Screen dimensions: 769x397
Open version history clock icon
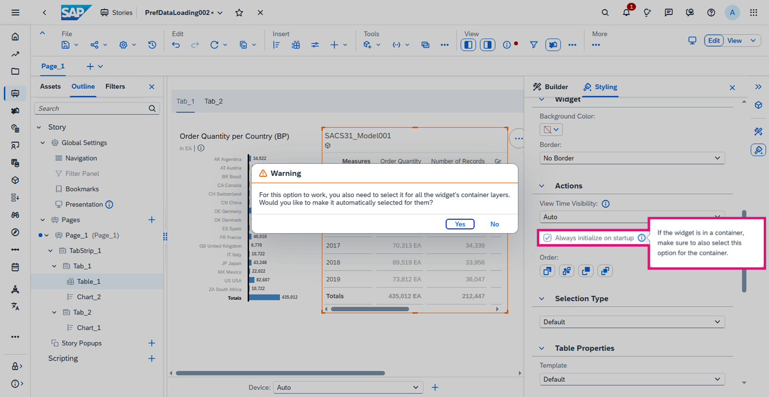click(152, 45)
